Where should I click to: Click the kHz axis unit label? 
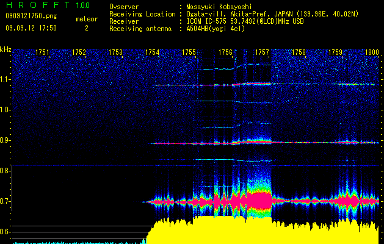click(5, 49)
